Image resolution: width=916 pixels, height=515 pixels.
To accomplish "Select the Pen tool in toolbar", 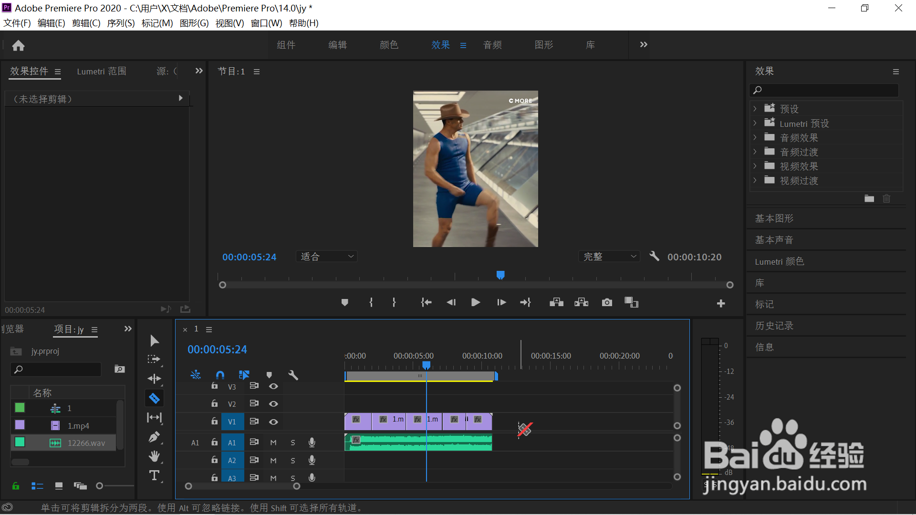I will pos(154,437).
